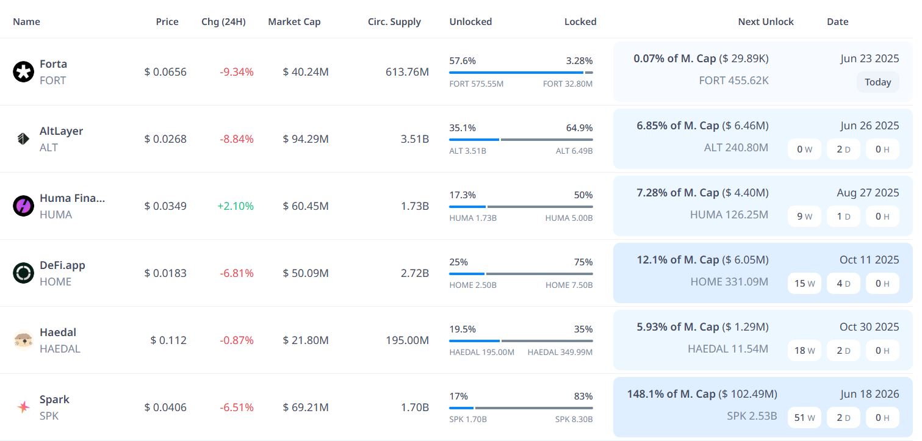Viewport: 922px width, 441px height.
Task: Click the ALT 240.80M unlock amount
Action: click(x=736, y=148)
